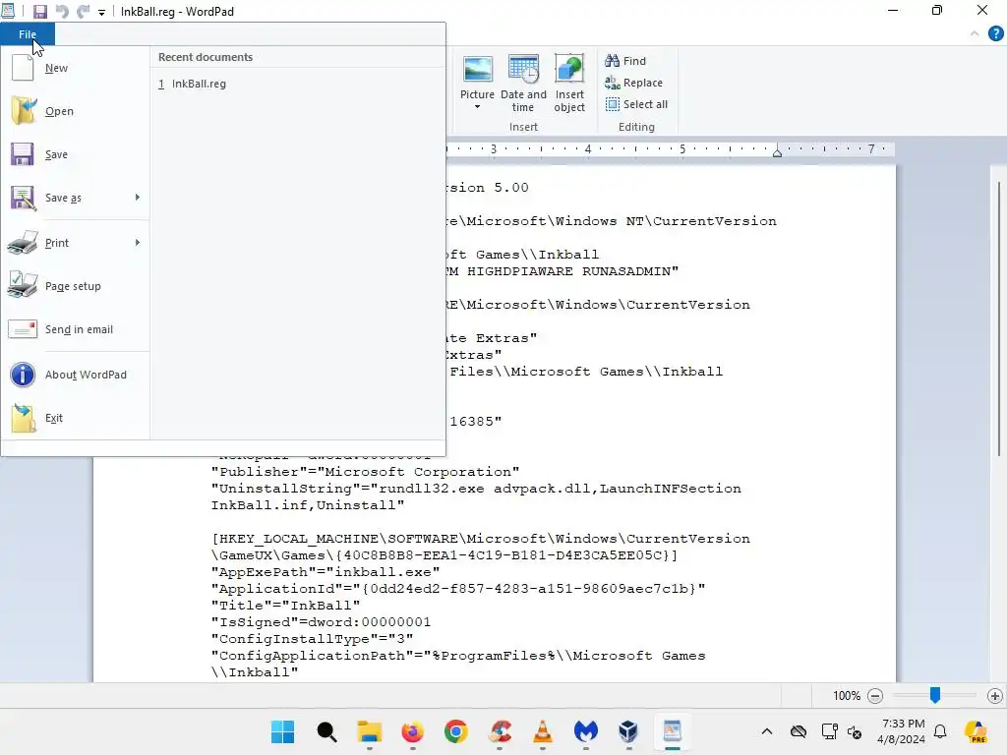Close the File menu tab
The image size is (1007, 755).
point(28,34)
